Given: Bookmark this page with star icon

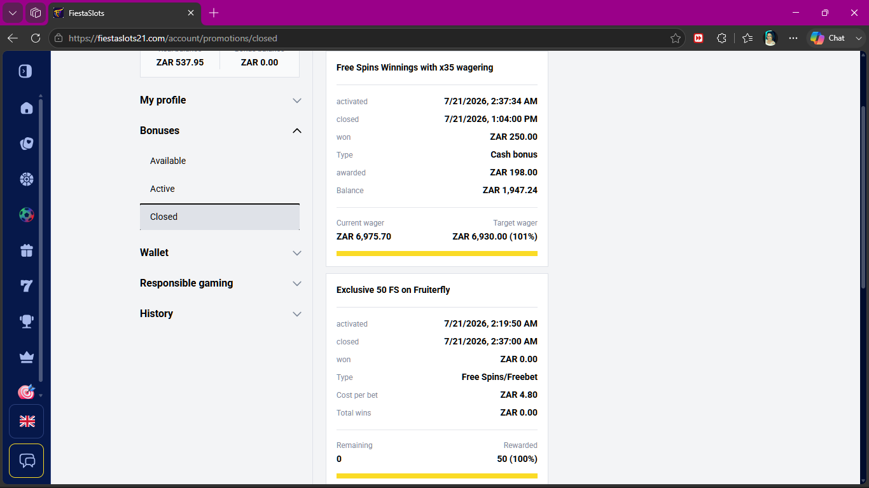Looking at the screenshot, I should coord(675,38).
